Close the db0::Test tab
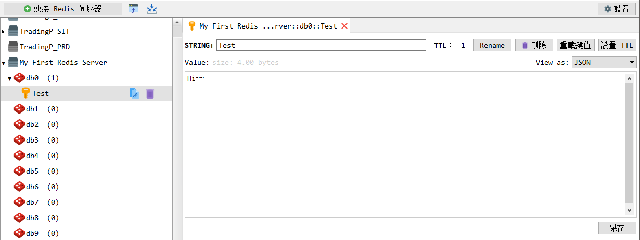Image resolution: width=640 pixels, height=240 pixels. [x=344, y=26]
